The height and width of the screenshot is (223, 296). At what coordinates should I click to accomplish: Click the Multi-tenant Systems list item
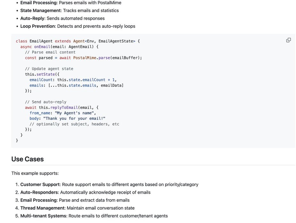pyautogui.click(x=94, y=216)
